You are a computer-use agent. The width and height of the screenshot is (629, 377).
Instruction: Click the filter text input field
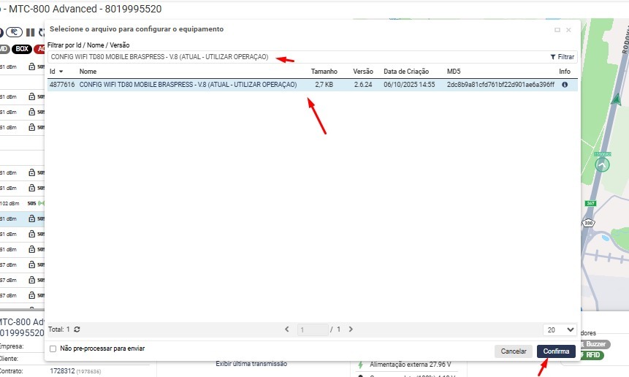click(x=292, y=57)
